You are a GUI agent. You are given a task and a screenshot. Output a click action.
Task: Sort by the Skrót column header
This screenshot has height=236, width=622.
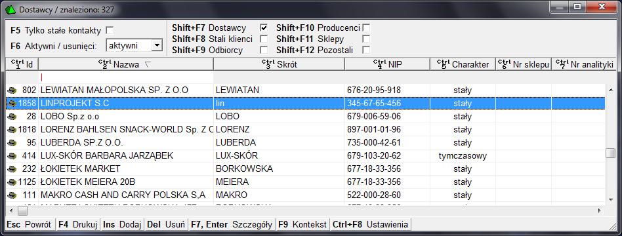[279, 64]
